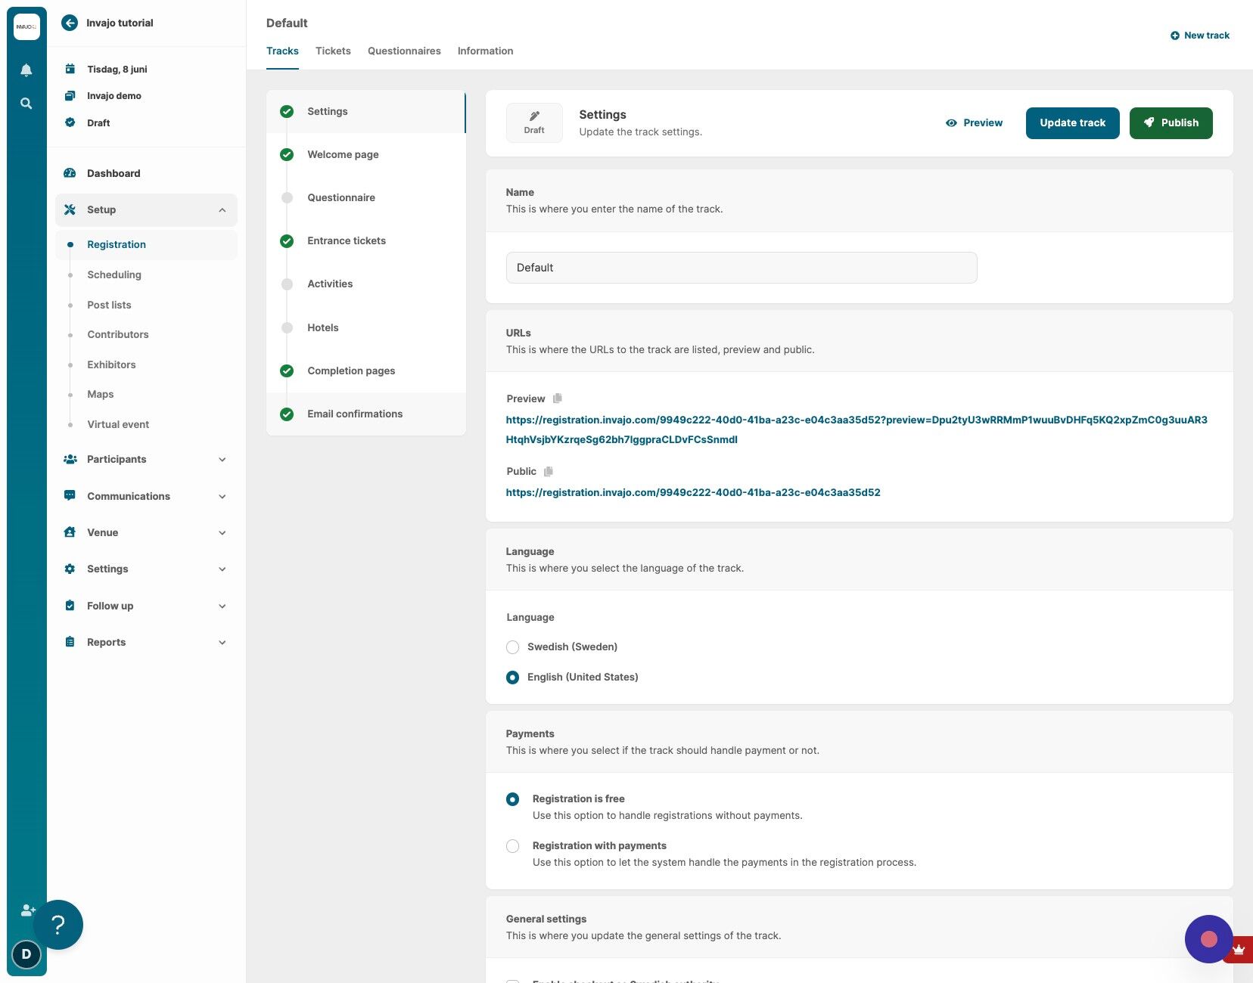Click the Update track button
This screenshot has height=983, width=1253.
click(1072, 123)
